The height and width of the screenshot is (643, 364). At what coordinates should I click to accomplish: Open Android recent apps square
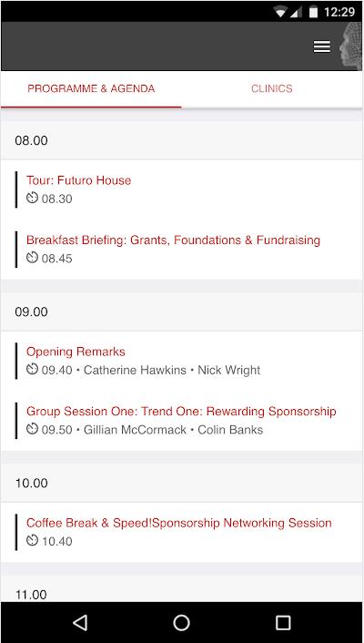283,622
